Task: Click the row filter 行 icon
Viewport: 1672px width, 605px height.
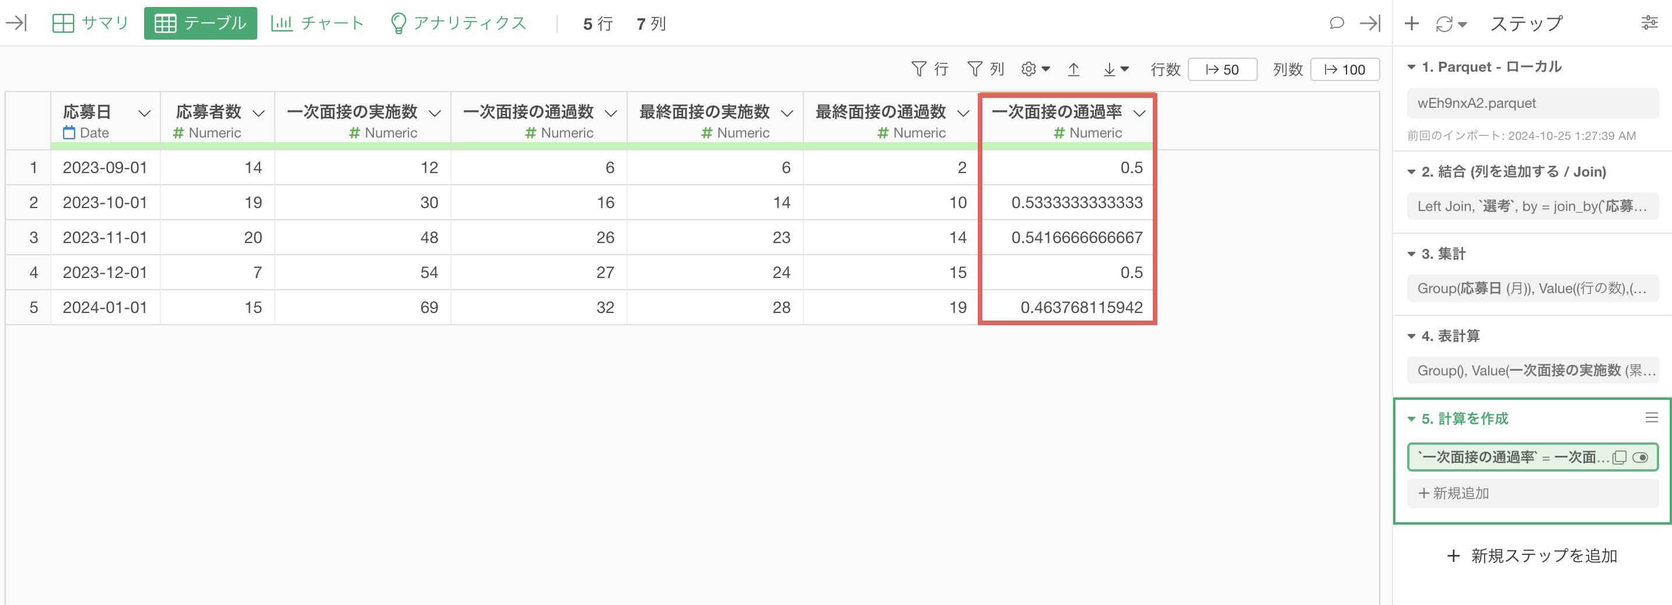Action: coord(930,69)
